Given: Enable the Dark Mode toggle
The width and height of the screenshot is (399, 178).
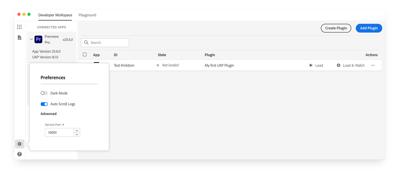Looking at the screenshot, I should click(44, 93).
